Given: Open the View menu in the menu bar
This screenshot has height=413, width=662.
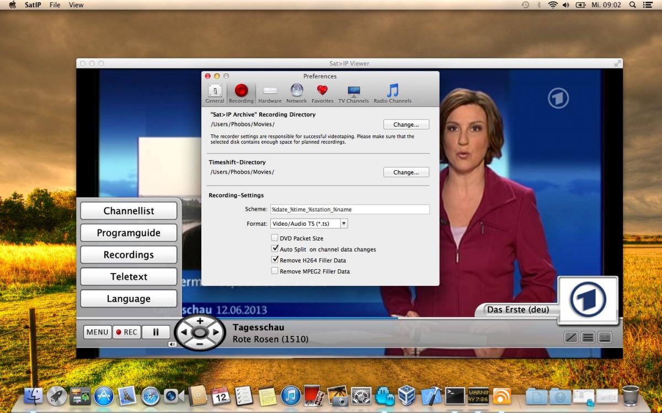Looking at the screenshot, I should pyautogui.click(x=76, y=5).
